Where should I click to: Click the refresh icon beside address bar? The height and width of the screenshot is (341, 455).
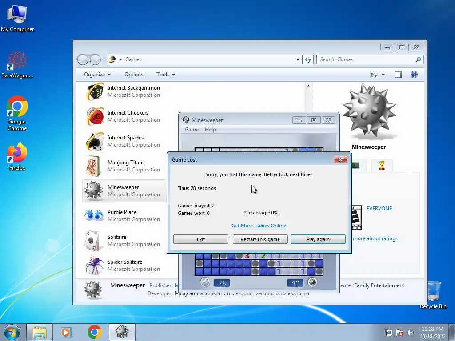[308, 59]
